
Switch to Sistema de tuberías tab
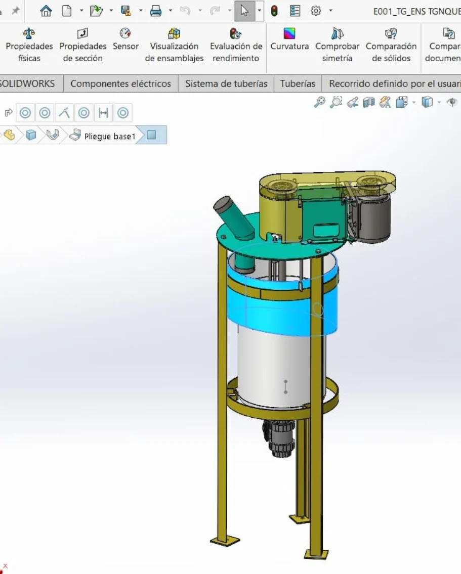[226, 83]
